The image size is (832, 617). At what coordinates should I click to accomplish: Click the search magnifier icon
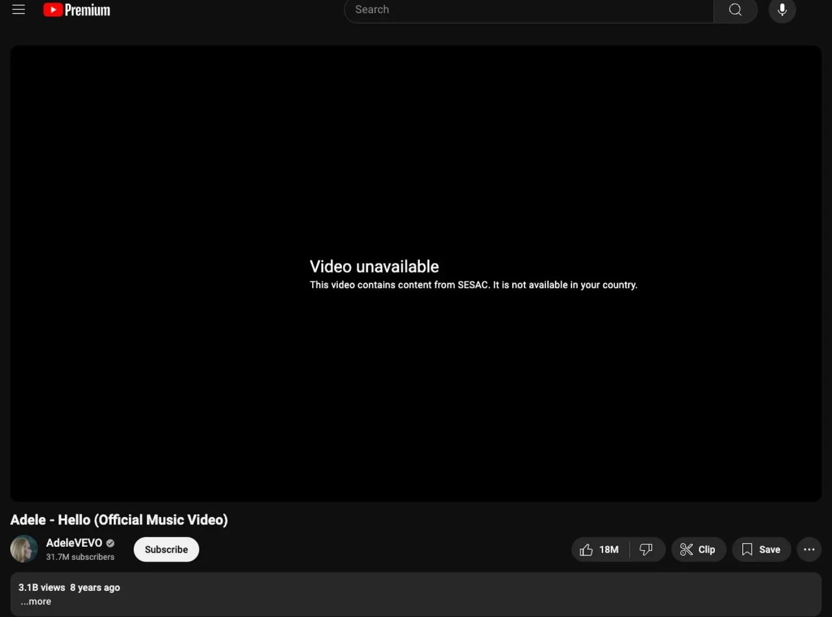[x=735, y=10]
